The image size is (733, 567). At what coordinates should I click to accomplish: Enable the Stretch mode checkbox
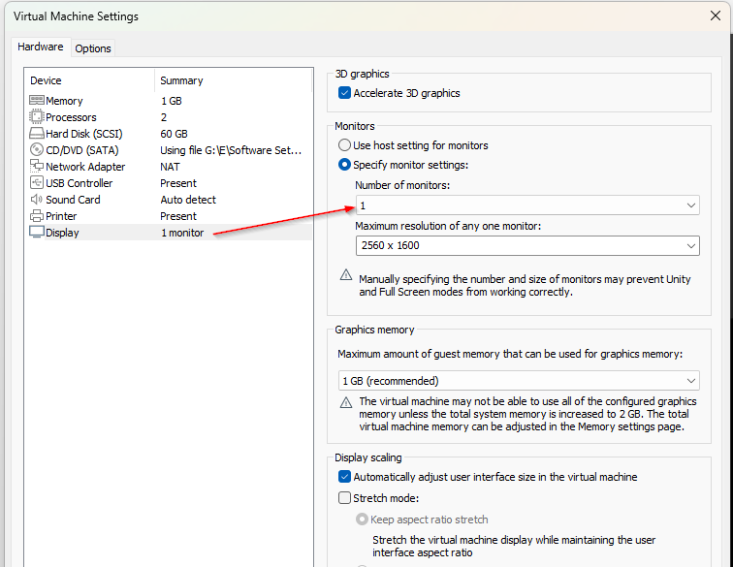(x=344, y=498)
